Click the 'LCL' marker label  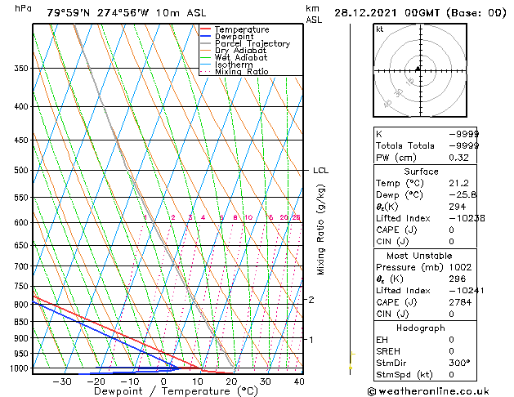(320, 171)
